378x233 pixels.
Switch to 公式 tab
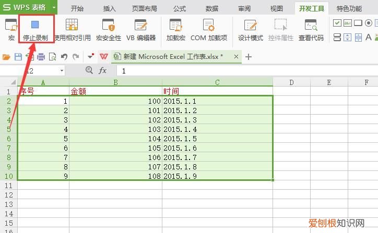click(180, 9)
